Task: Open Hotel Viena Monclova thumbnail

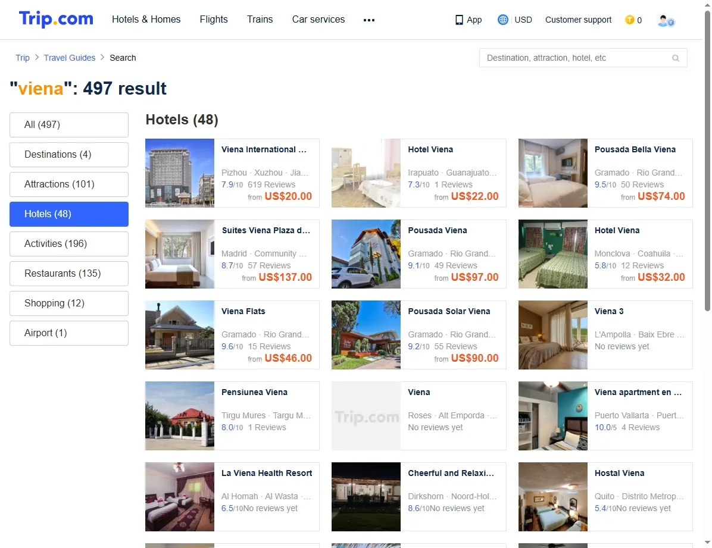Action: pyautogui.click(x=553, y=254)
